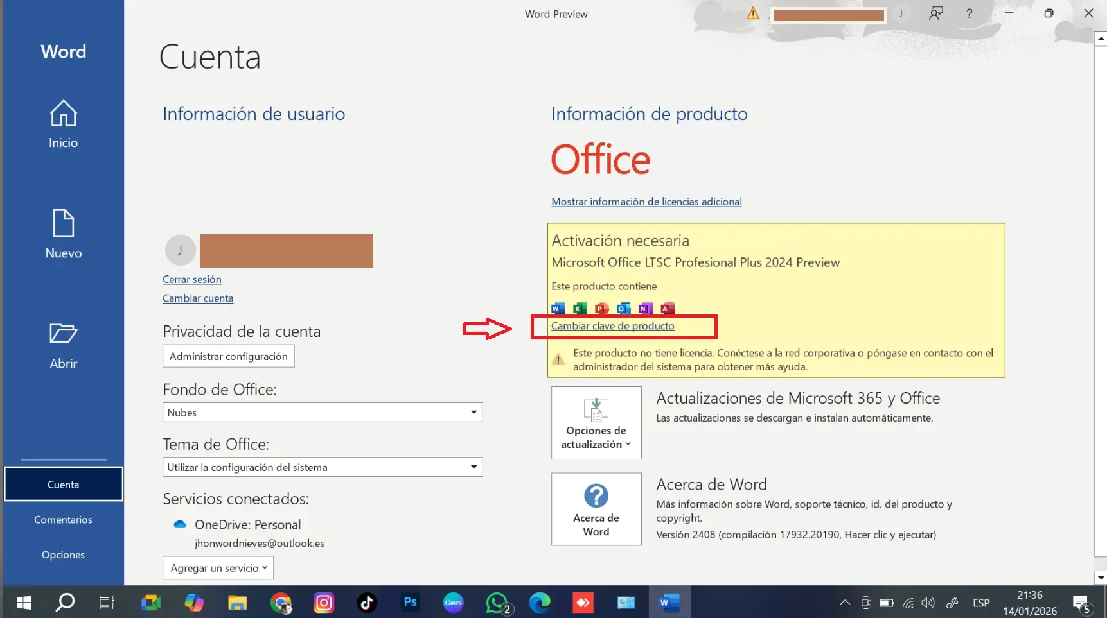Screen dimensions: 1107x618
Task: Click the feedback person icon in title bar
Action: click(x=935, y=13)
